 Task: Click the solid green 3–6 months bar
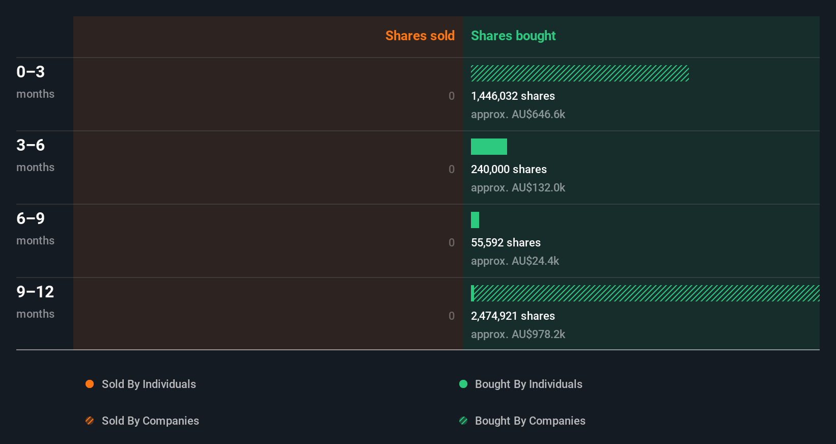[x=489, y=147]
